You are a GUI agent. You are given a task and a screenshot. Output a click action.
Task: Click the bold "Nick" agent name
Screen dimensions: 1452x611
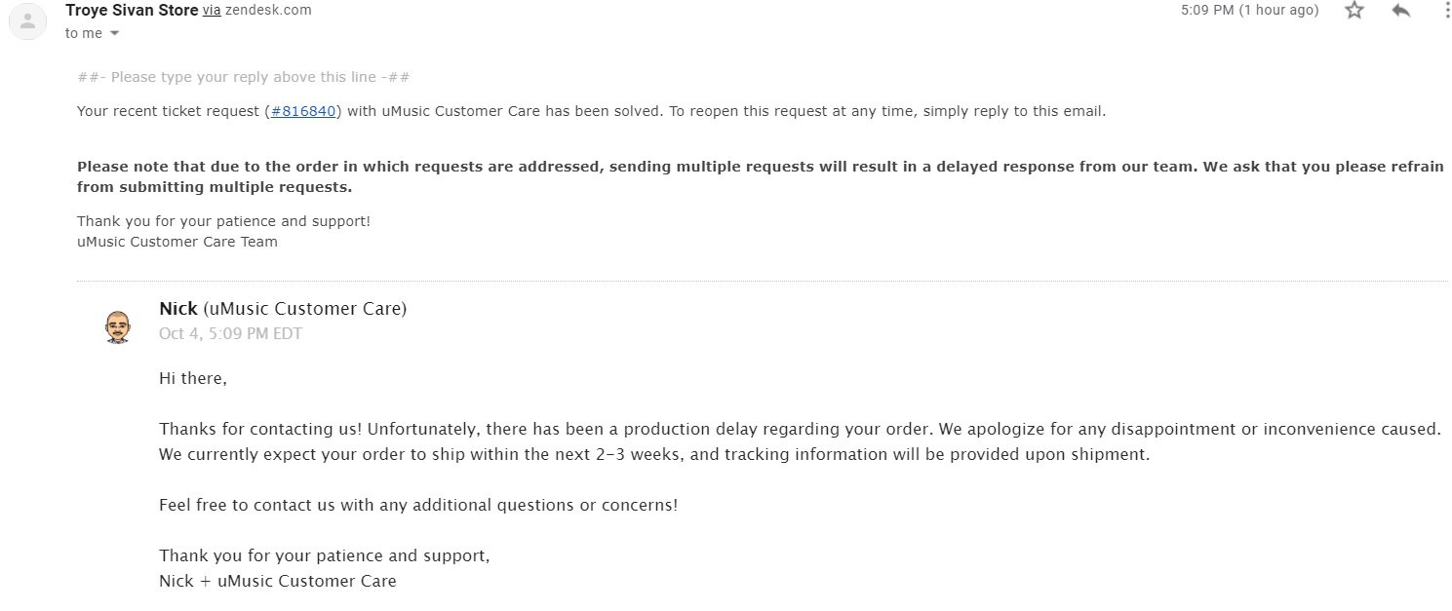point(178,309)
